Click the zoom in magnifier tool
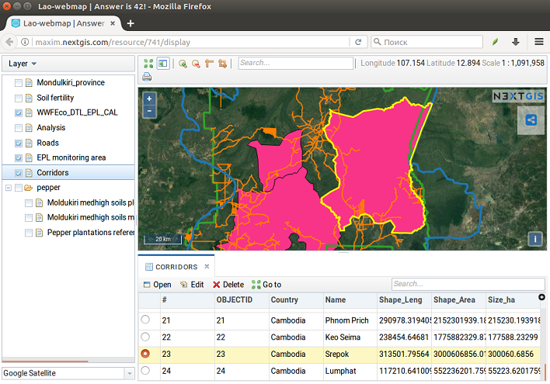Image resolution: width=550 pixels, height=384 pixels. point(183,64)
